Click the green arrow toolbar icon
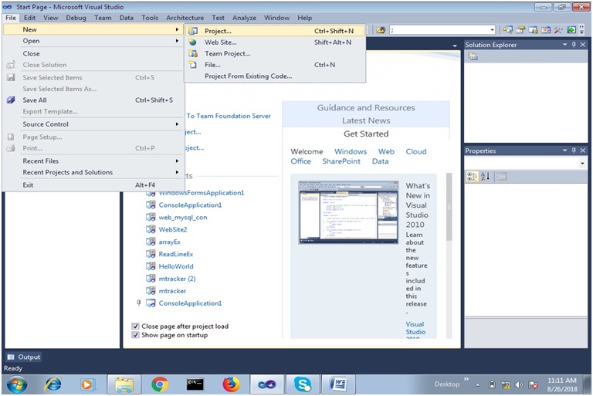Screen dimensions: 593x396 click(571, 30)
